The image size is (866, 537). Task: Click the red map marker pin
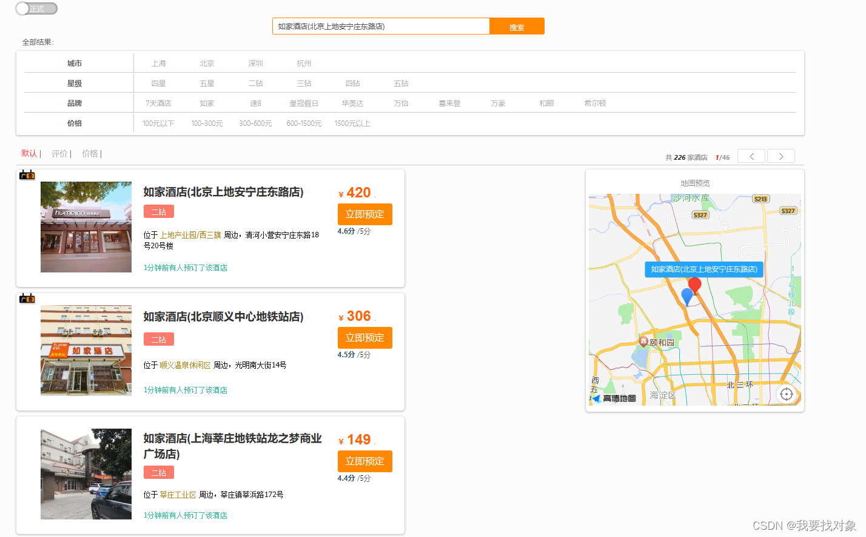tap(695, 285)
